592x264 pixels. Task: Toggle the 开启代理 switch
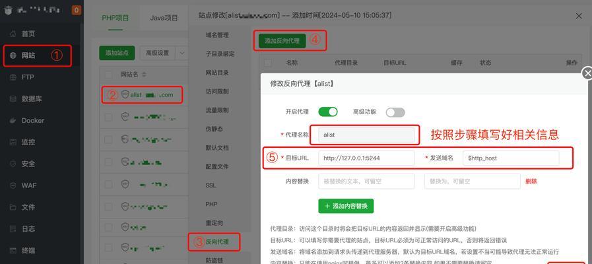pos(328,112)
